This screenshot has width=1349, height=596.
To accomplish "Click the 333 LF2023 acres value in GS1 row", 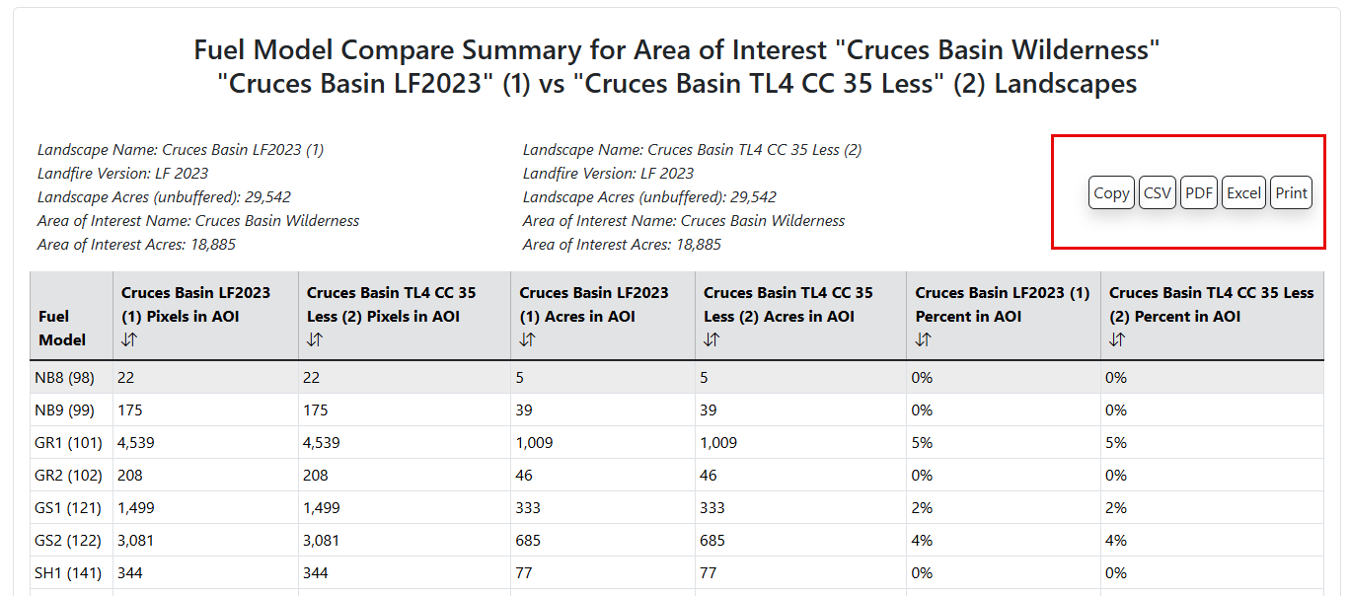I will pos(528,507).
